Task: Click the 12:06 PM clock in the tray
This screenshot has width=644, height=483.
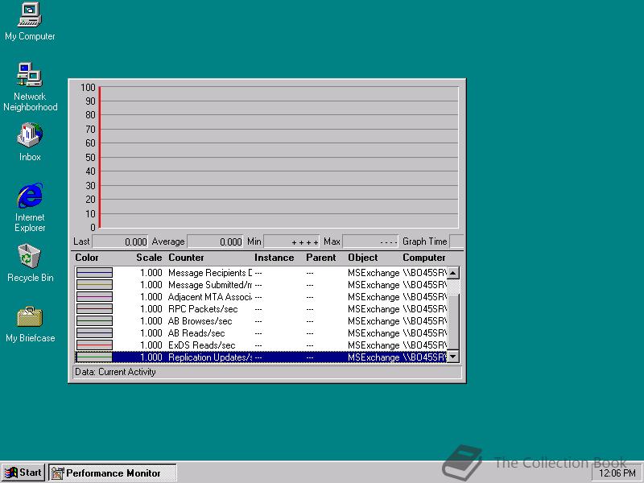Action: point(617,473)
